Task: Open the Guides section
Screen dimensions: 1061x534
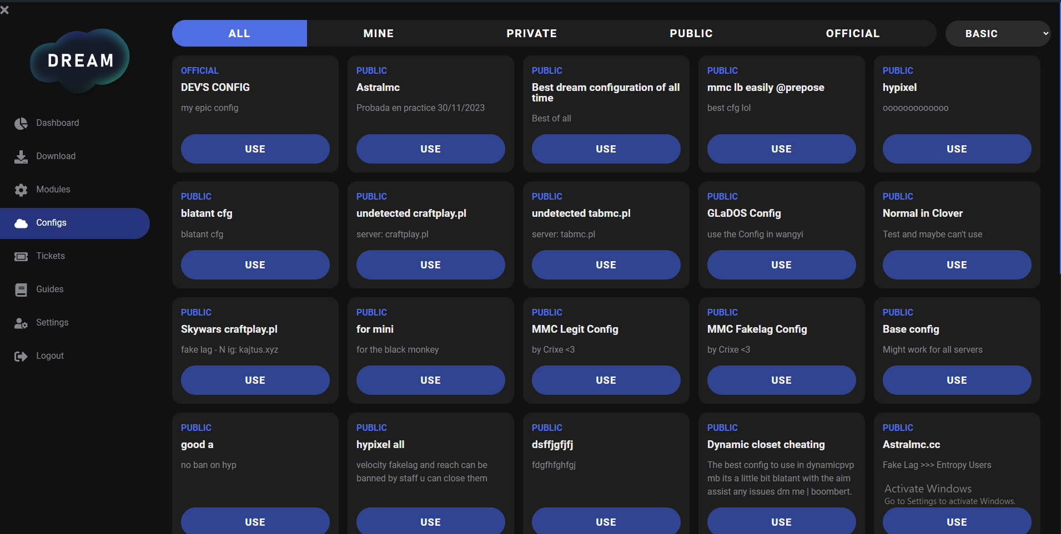Action: (49, 289)
